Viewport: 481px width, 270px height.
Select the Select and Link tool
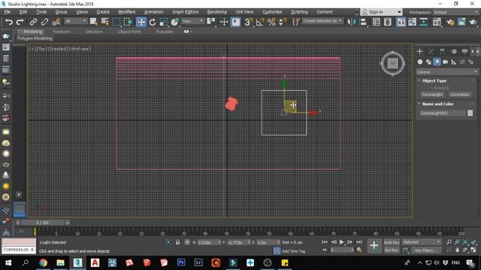point(33,22)
